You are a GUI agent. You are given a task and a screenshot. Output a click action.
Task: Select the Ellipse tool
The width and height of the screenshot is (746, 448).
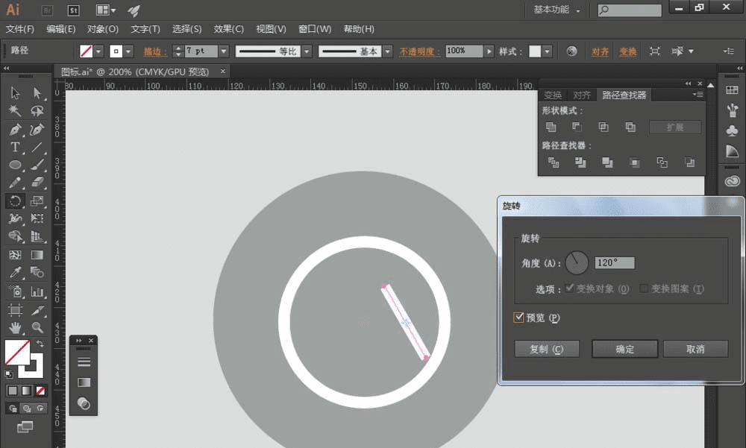click(x=15, y=165)
